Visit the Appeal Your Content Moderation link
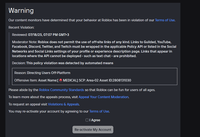This screenshot has width=200, height=137. tap(104, 97)
